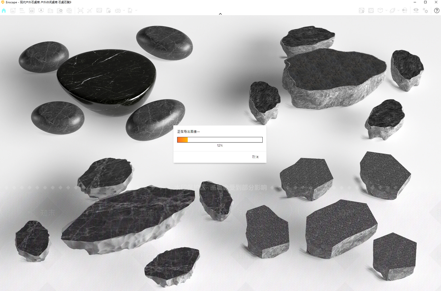The width and height of the screenshot is (441, 291).
Task: Open the help question mark icon
Action: [x=437, y=10]
